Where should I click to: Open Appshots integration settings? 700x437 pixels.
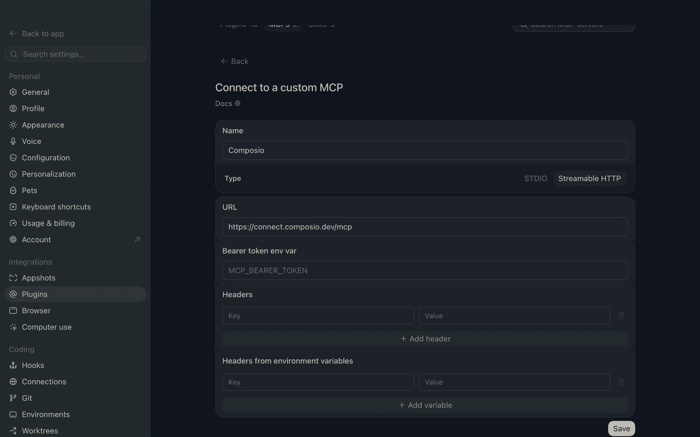[75, 278]
